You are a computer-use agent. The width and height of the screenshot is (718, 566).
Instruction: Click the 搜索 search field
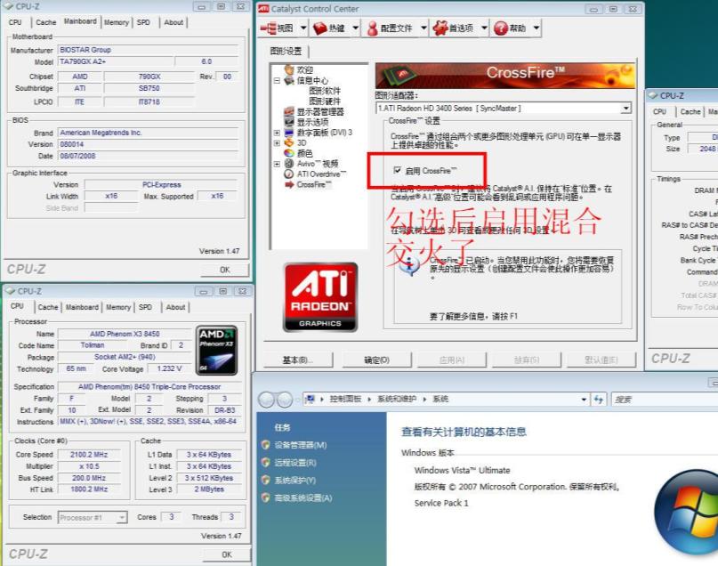(x=664, y=400)
